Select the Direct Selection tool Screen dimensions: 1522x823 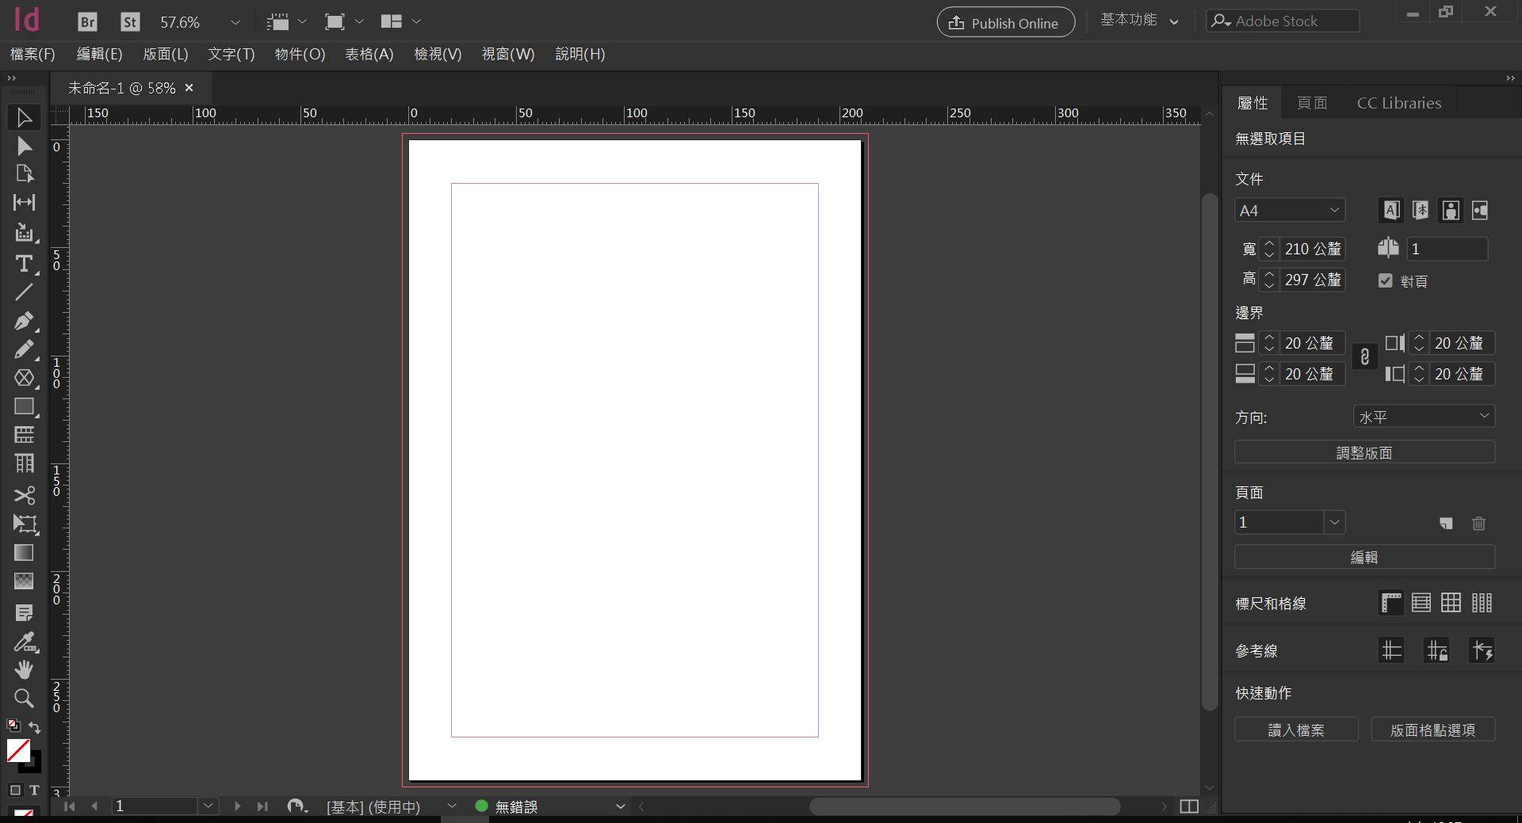tap(24, 146)
